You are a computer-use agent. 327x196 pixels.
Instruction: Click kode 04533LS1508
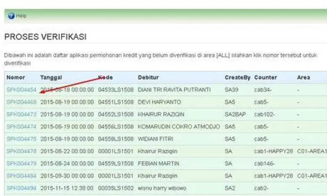[116, 90]
